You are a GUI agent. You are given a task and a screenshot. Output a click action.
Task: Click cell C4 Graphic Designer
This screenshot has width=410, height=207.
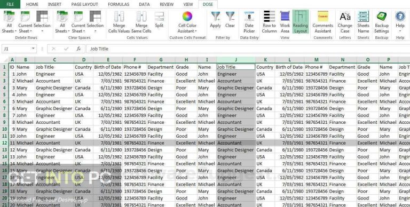(x=54, y=88)
